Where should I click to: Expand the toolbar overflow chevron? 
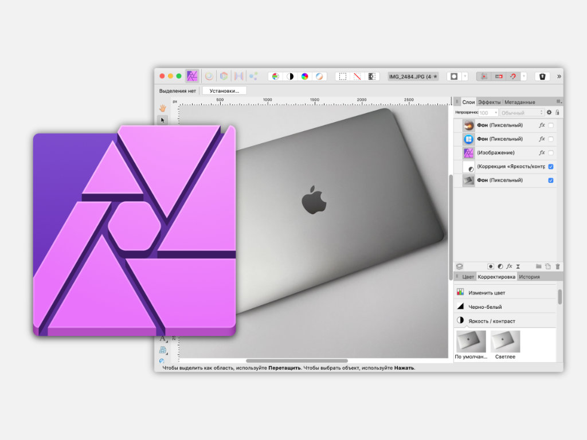click(x=559, y=76)
